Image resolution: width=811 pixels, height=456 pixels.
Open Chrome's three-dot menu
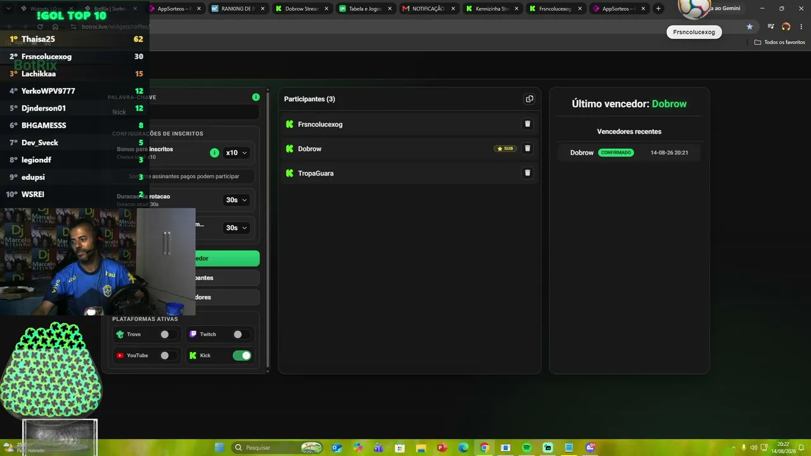pyautogui.click(x=801, y=27)
